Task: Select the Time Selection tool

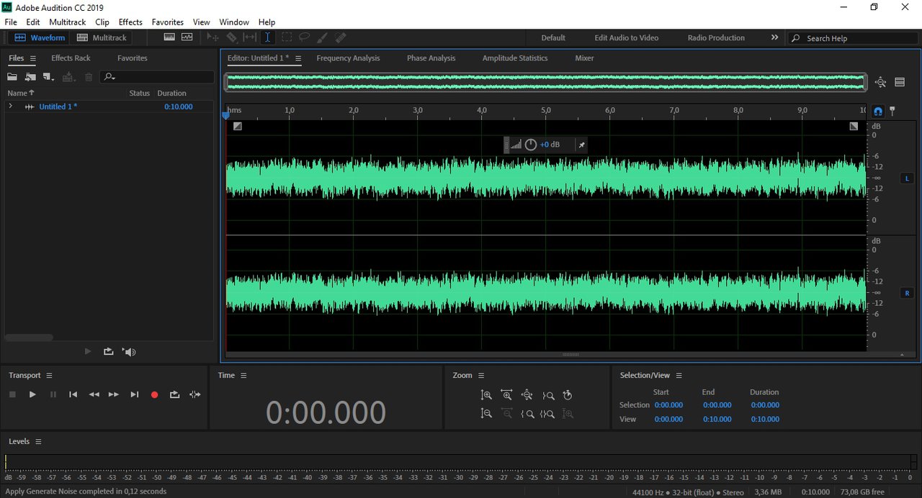Action: 267,37
